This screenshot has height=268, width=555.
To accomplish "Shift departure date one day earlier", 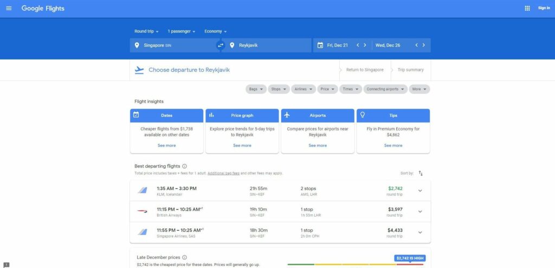I will click(x=358, y=46).
